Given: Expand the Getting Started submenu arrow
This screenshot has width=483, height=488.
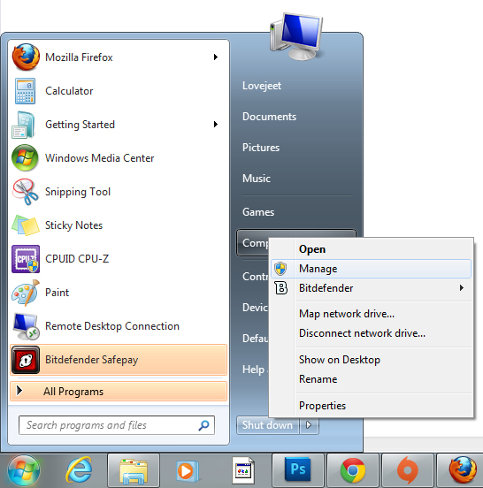Looking at the screenshot, I should [216, 124].
